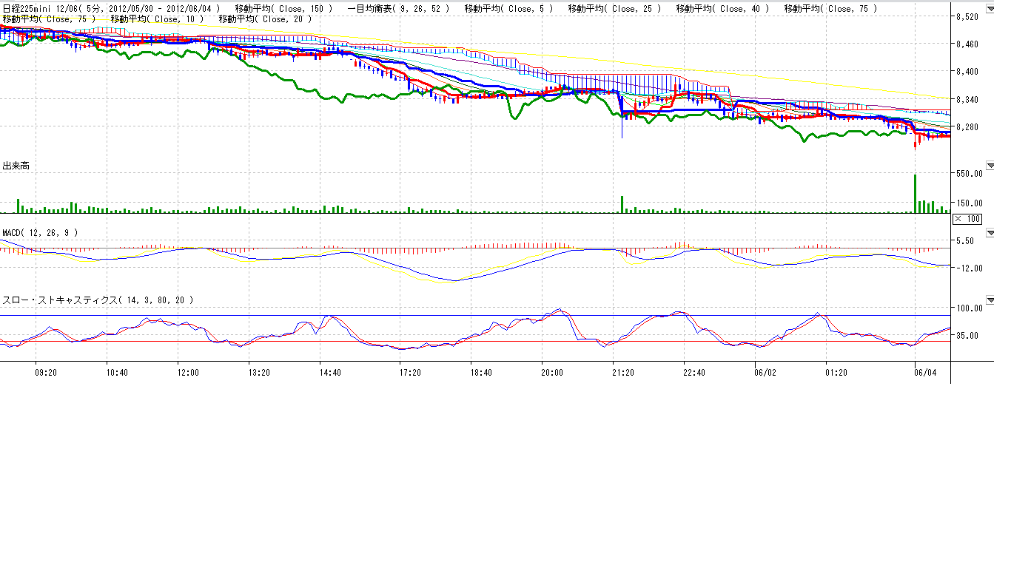Choose the 移動平均(Close, 10) indicator label
The width and height of the screenshot is (1011, 568).
tap(157, 18)
